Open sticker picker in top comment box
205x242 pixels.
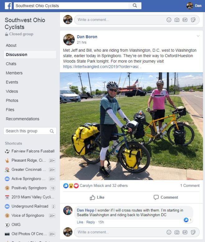point(193,20)
